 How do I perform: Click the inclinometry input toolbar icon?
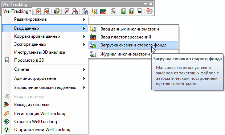click(x=95, y=11)
